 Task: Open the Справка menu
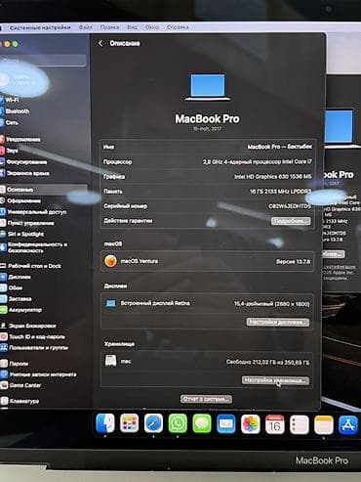178,27
